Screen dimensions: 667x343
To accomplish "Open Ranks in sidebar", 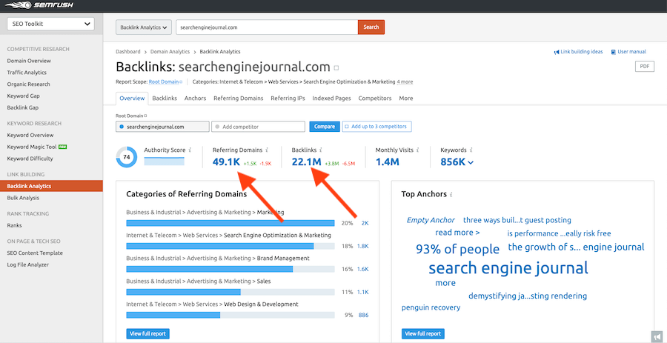I will coord(14,225).
